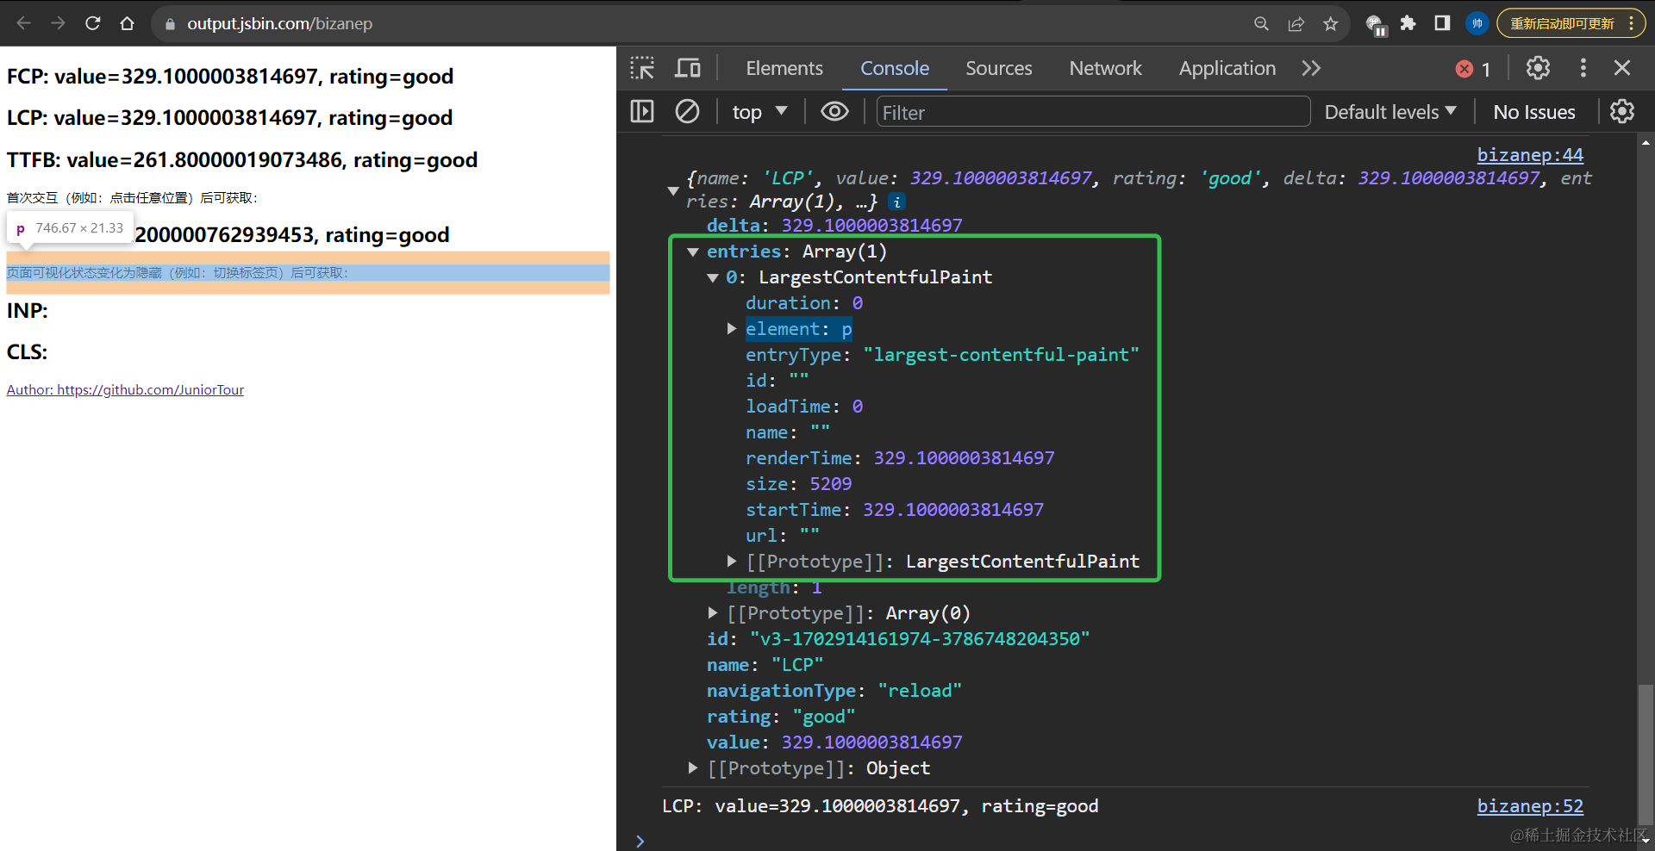1655x851 pixels.
Task: Collapse the entries Array(1) node
Action: tap(693, 252)
